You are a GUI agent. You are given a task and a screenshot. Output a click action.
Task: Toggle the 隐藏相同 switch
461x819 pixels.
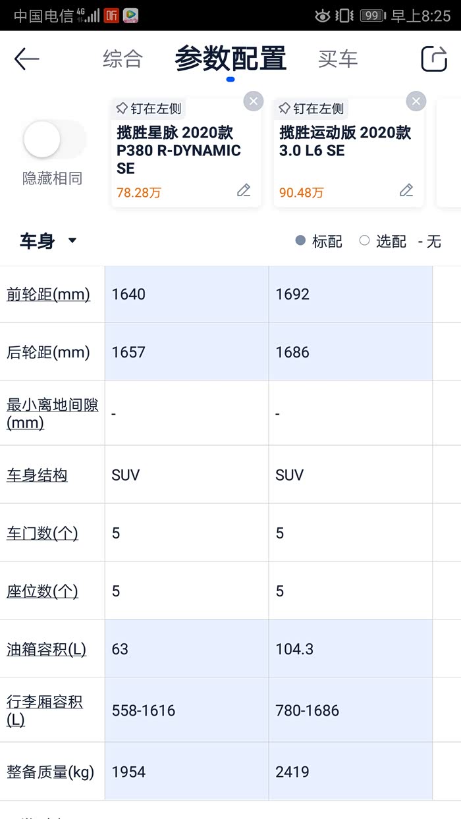click(x=53, y=140)
